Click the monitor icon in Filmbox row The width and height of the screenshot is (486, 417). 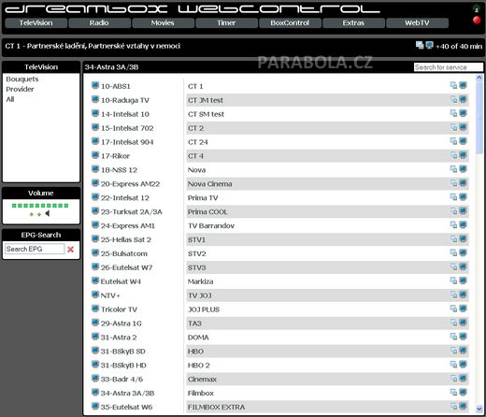[463, 392]
